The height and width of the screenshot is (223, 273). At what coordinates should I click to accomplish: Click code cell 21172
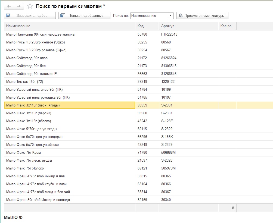click(x=147, y=58)
